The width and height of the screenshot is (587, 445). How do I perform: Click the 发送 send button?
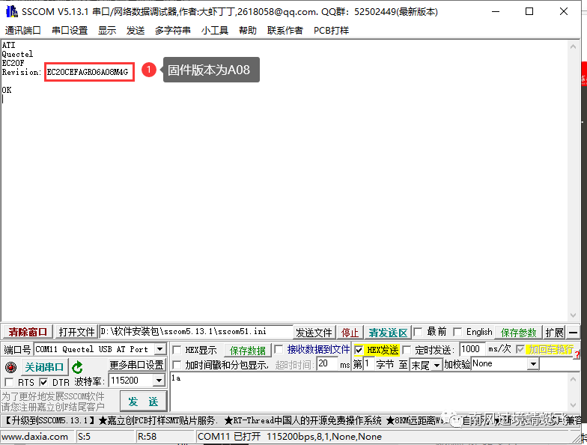[144, 402]
